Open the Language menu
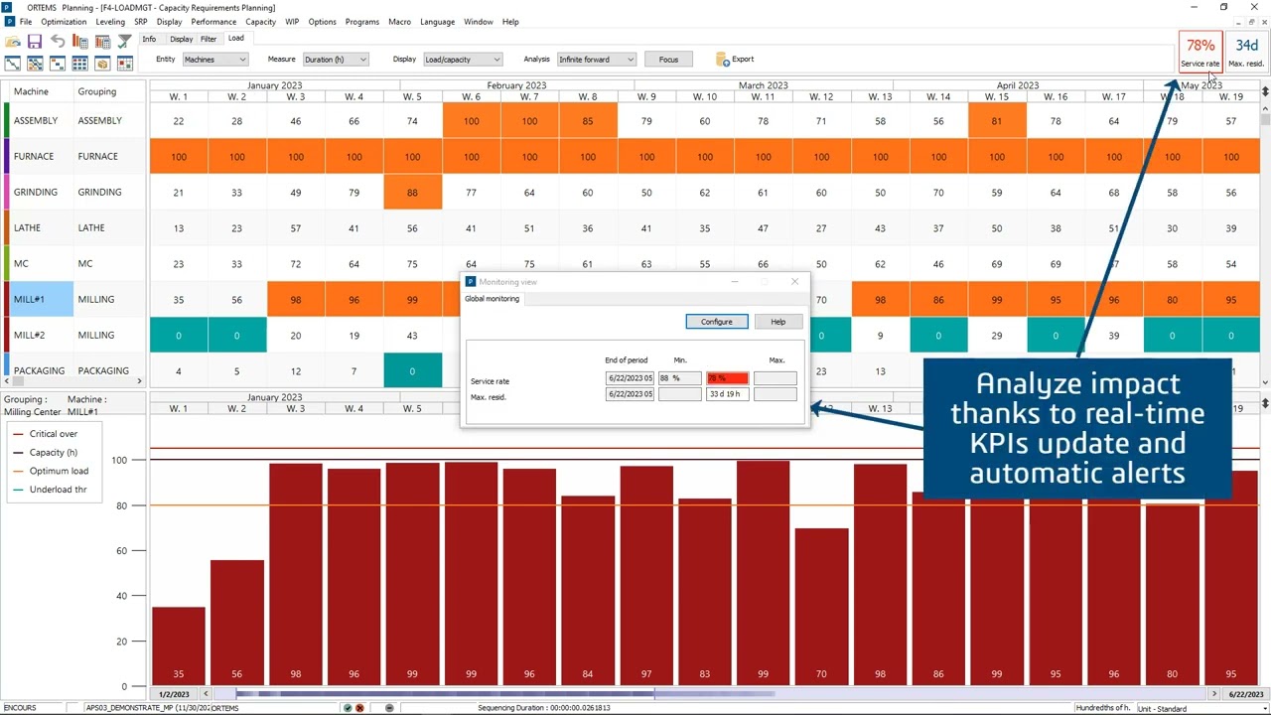Screen dimensions: 1271x715 (437, 22)
